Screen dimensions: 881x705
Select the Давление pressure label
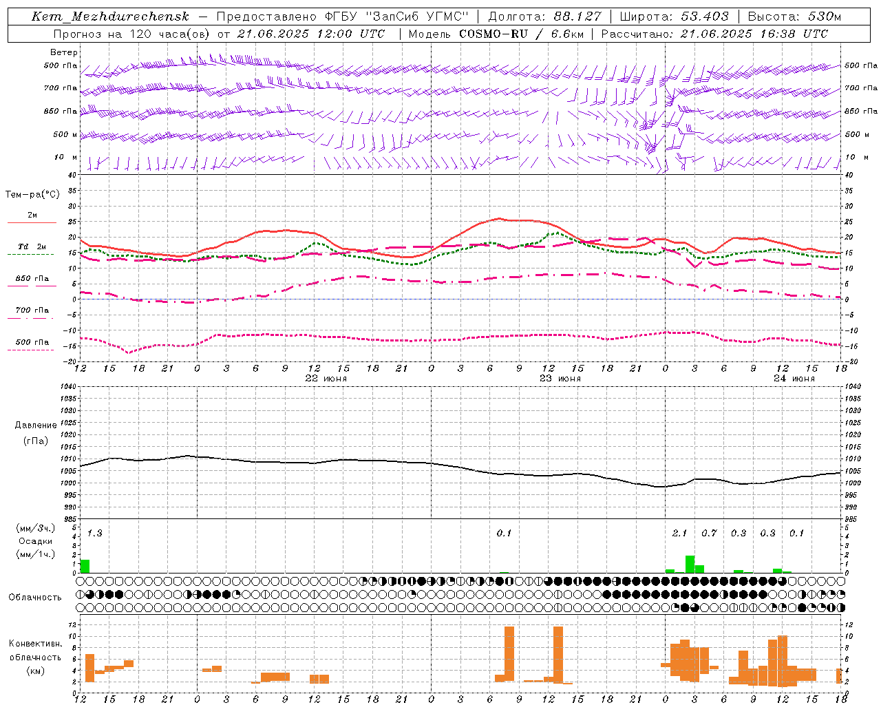pos(36,425)
